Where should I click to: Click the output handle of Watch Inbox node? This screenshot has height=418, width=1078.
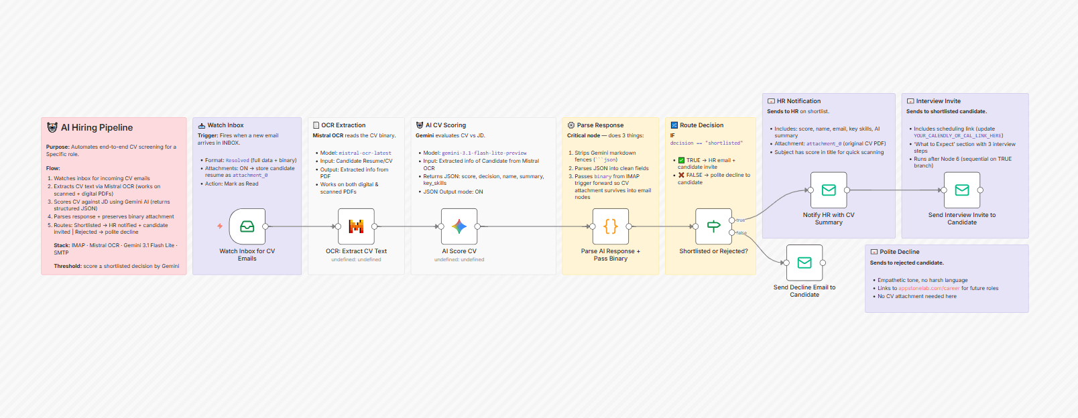pyautogui.click(x=265, y=226)
